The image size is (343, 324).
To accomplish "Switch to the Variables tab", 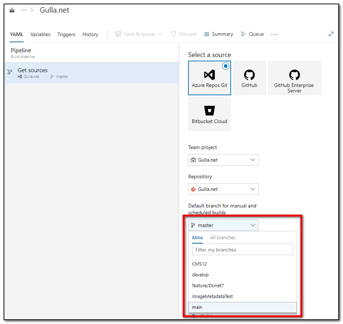I will tap(40, 34).
